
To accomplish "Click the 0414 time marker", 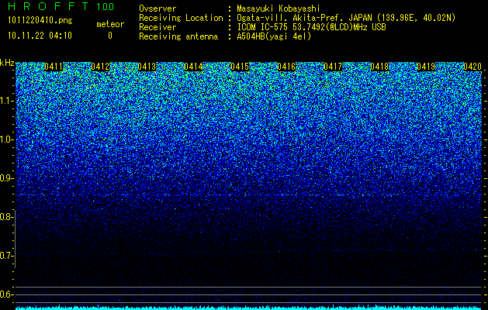I will (x=193, y=67).
